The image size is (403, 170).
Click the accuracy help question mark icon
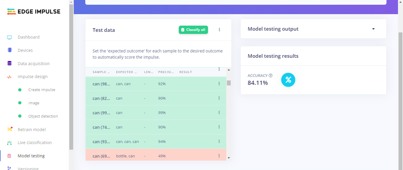coord(270,76)
